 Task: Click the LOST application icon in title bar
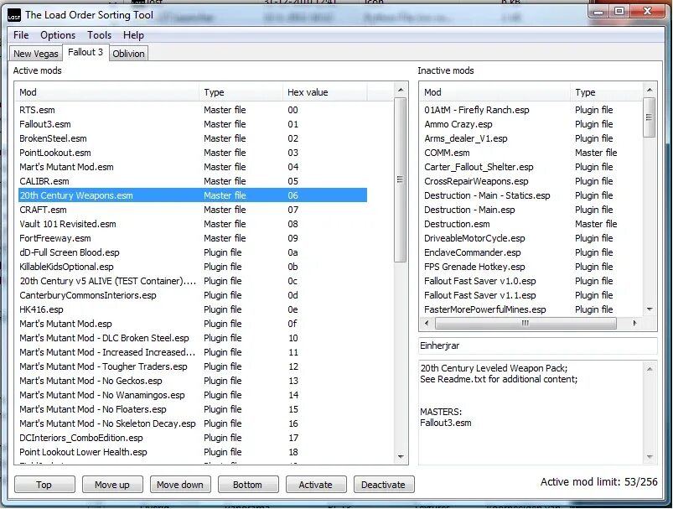pyautogui.click(x=14, y=16)
